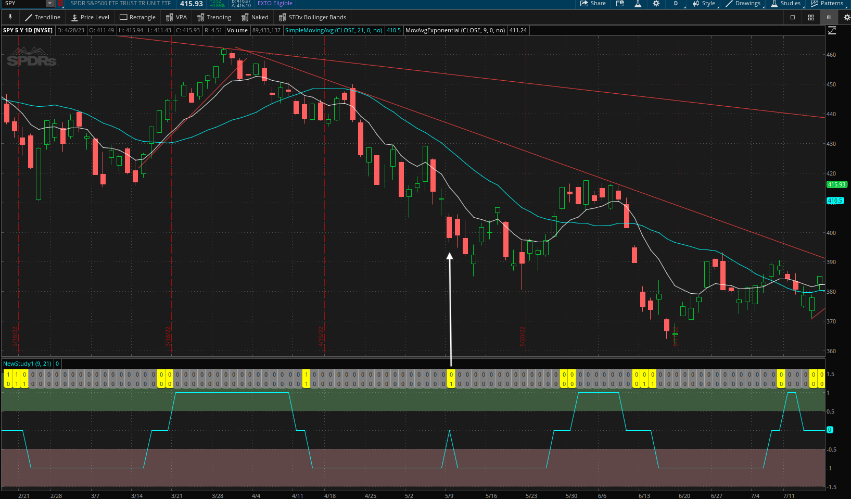Viewport: 851px width, 499px height.
Task: Open the SPY symbol dropdown arrow
Action: pyautogui.click(x=49, y=4)
